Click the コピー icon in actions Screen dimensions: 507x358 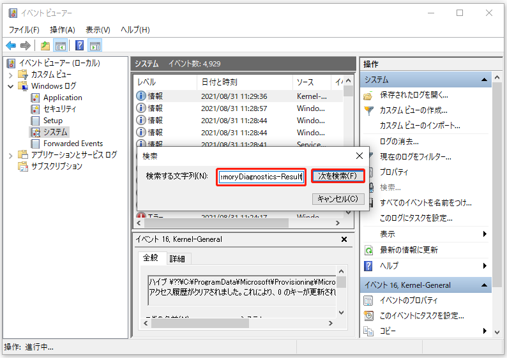[x=368, y=331]
